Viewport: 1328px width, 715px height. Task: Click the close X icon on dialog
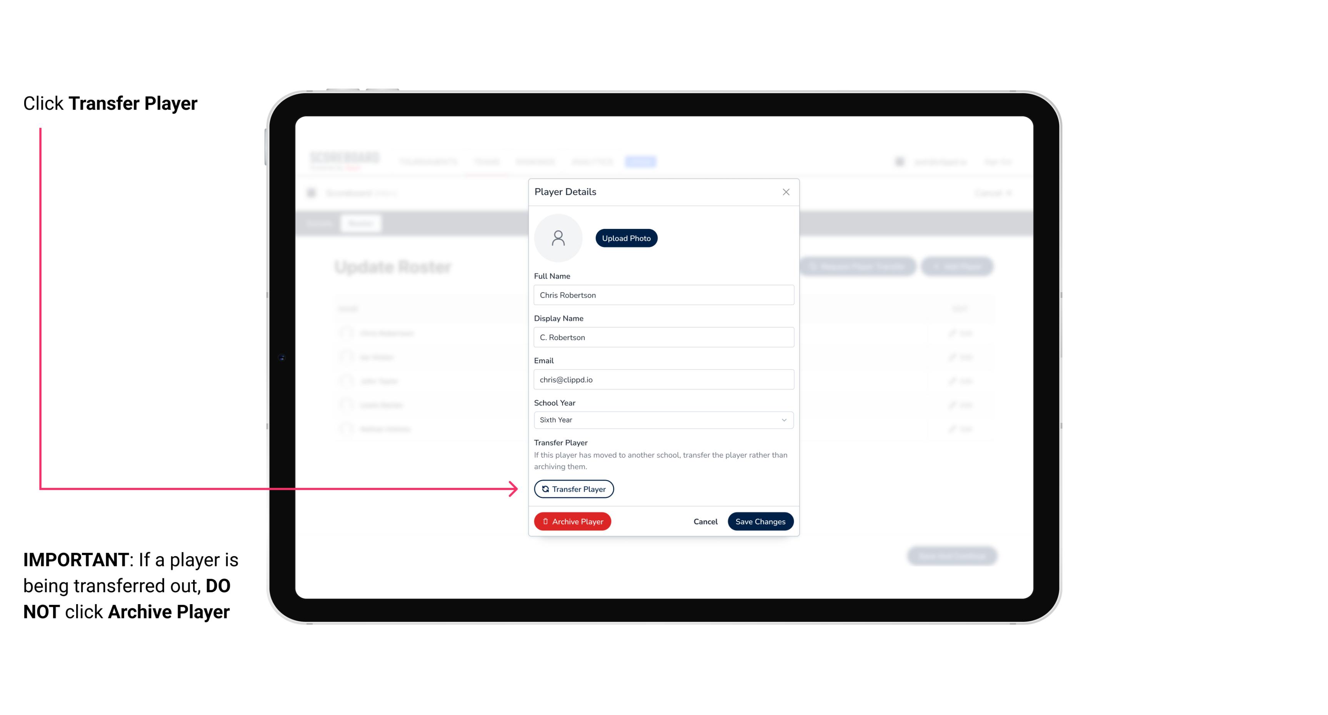click(786, 192)
